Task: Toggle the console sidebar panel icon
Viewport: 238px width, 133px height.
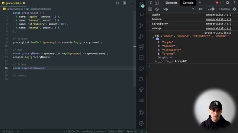Action: [x=150, y=9]
